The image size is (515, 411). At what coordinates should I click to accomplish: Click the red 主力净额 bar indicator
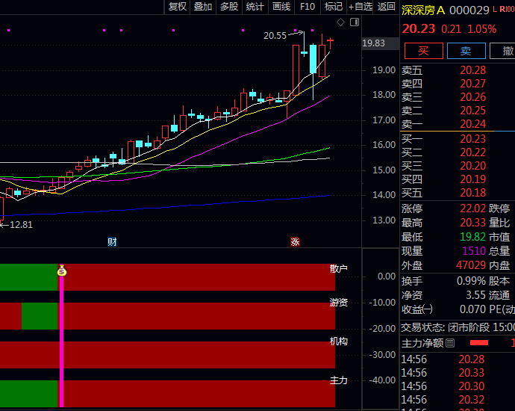click(479, 343)
